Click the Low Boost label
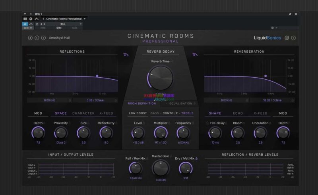Viewport: 318px width, 195px height. tap(138, 113)
